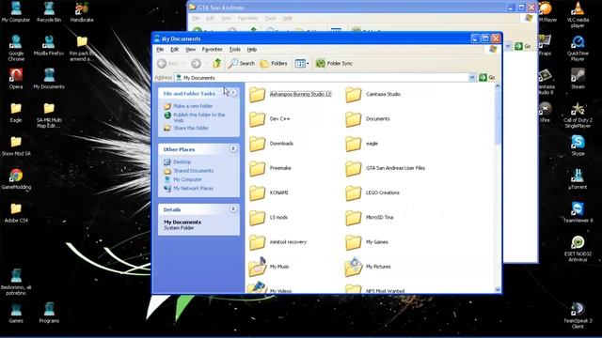The height and width of the screenshot is (338, 602).
Task: Select QuickTime Player desktop icon
Action: point(578,48)
